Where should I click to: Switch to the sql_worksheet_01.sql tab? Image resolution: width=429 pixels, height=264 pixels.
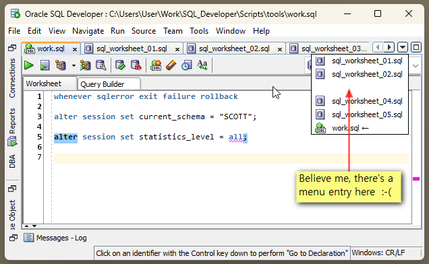[132, 48]
